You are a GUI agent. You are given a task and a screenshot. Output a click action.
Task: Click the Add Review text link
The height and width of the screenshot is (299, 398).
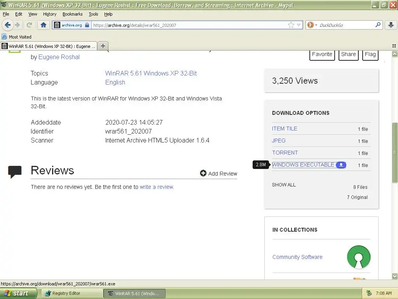click(x=223, y=174)
